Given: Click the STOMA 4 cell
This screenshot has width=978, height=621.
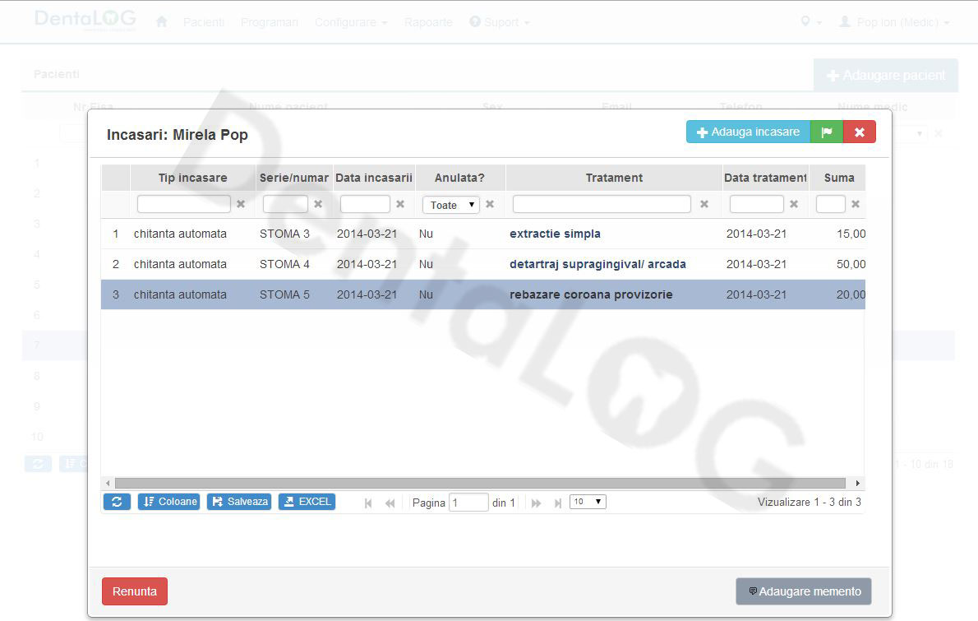Looking at the screenshot, I should 284,264.
